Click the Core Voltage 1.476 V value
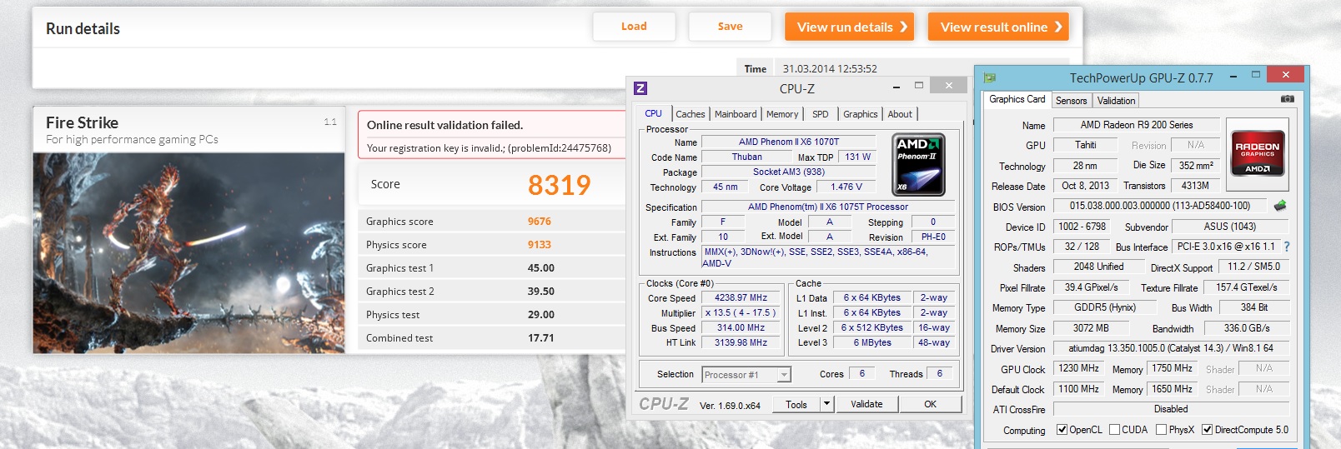Image resolution: width=1341 pixels, height=449 pixels. pyautogui.click(x=846, y=187)
